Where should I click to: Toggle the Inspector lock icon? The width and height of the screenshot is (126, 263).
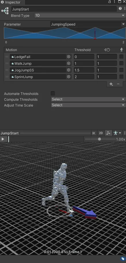[110, 2]
